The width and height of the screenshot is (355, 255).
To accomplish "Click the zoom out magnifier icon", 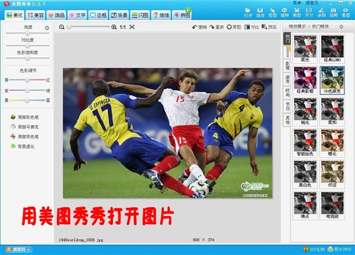I will (x=62, y=27).
